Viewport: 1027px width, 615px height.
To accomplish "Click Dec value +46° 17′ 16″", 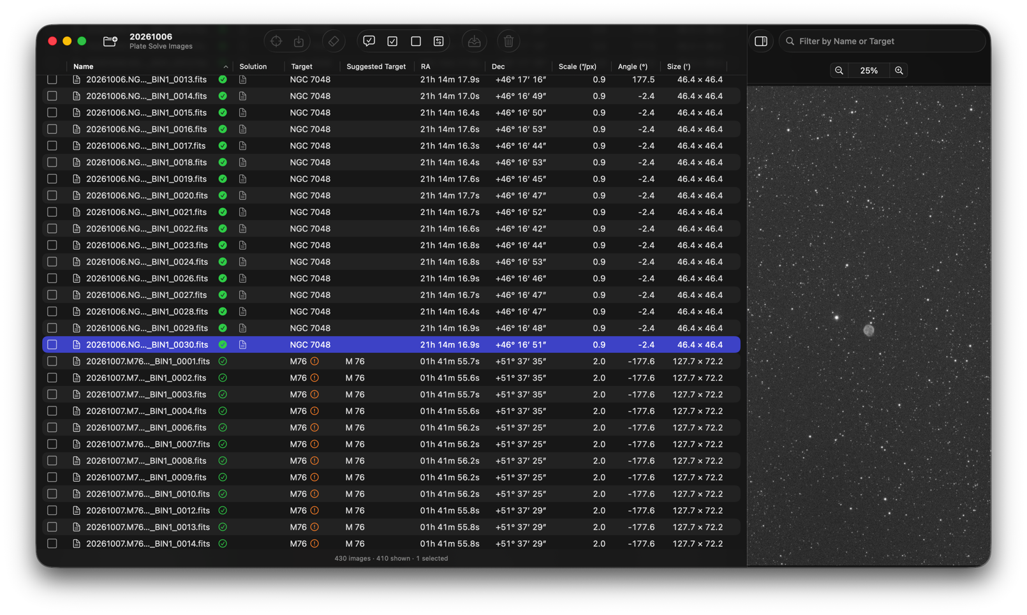I will [x=521, y=80].
